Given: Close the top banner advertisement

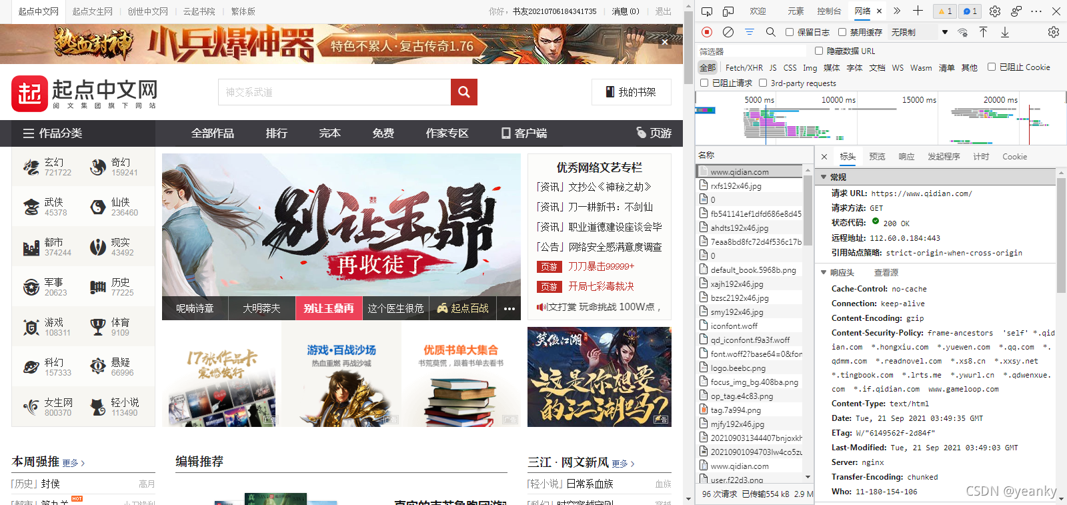Looking at the screenshot, I should pyautogui.click(x=664, y=42).
